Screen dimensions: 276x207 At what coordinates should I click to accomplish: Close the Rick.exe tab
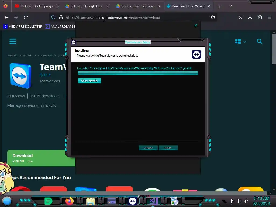(58, 6)
